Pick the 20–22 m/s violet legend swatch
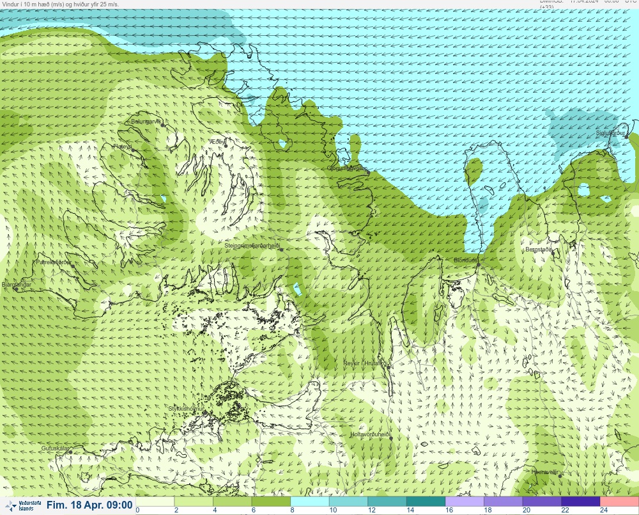Screen dimensions: 639x515 (542, 501)
